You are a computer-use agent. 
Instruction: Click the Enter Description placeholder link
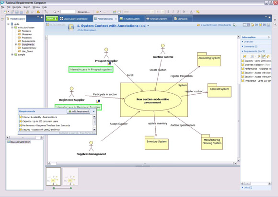pyautogui.click(x=87, y=30)
